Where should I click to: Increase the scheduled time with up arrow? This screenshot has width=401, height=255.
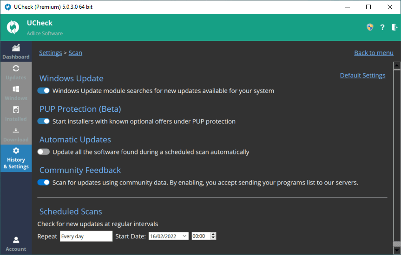tap(213, 234)
